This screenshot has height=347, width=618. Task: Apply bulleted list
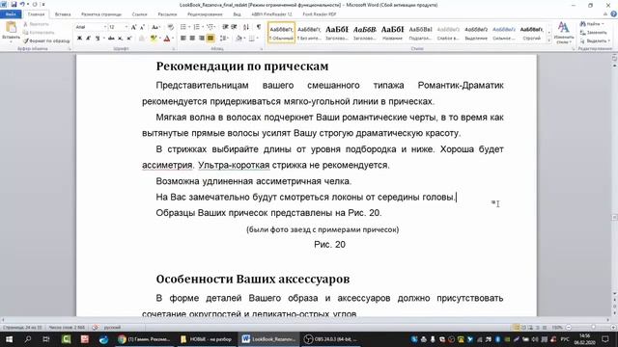pyautogui.click(x=183, y=27)
